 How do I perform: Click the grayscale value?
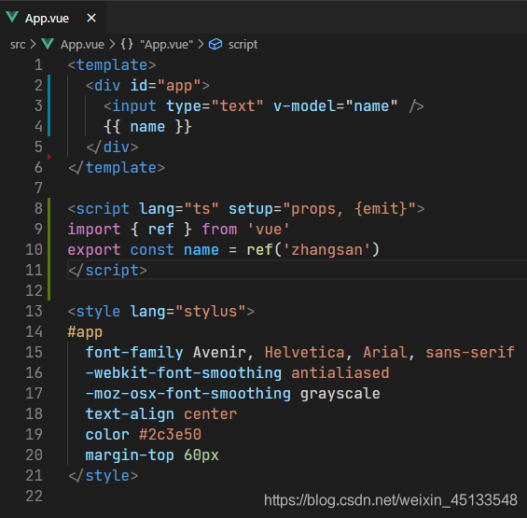[340, 394]
